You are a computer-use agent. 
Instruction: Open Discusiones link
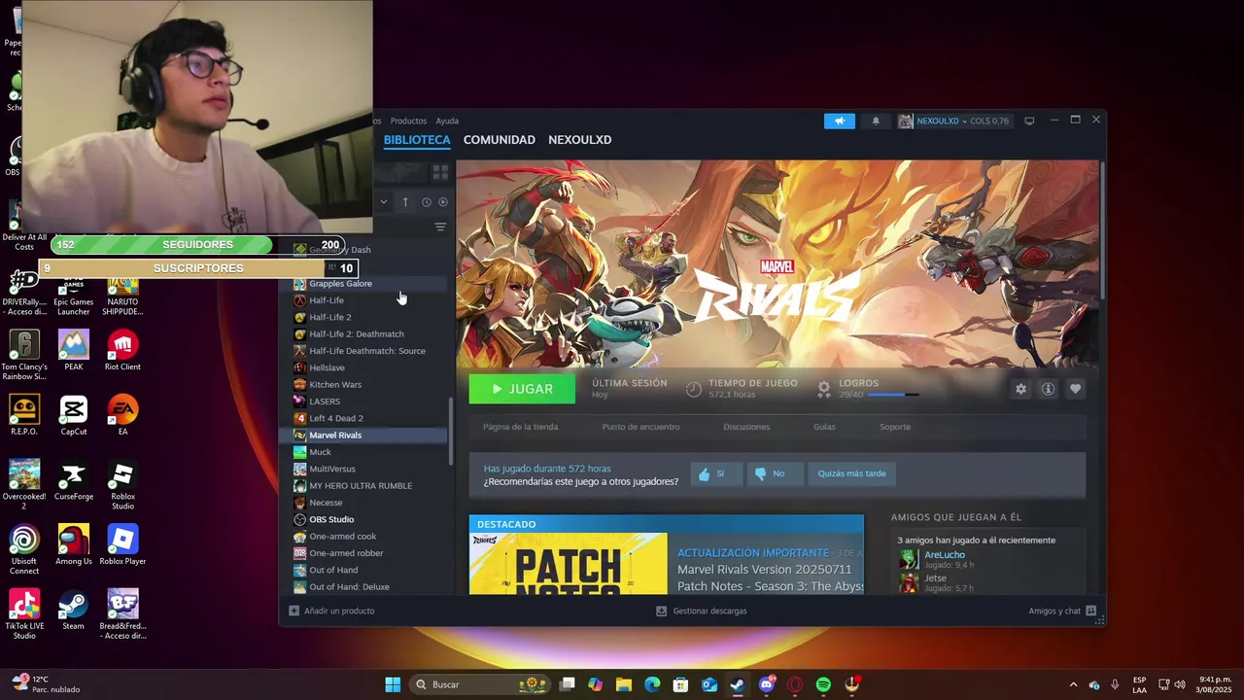[x=746, y=427]
